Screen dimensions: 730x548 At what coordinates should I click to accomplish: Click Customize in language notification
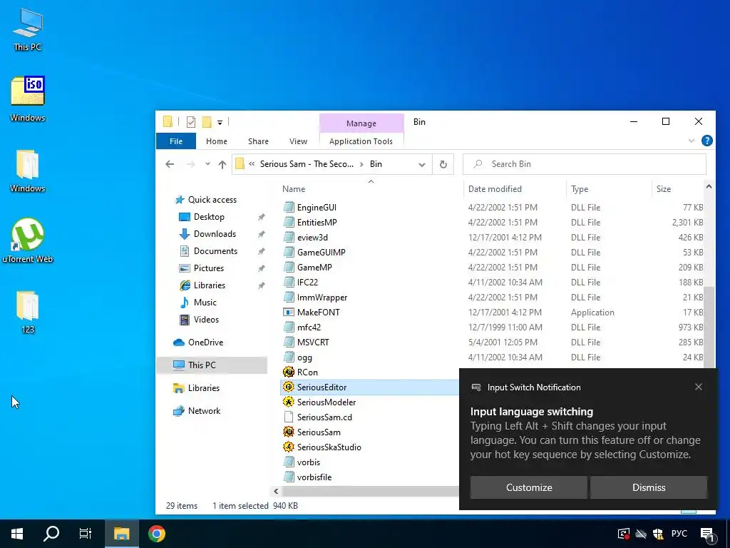(x=529, y=487)
